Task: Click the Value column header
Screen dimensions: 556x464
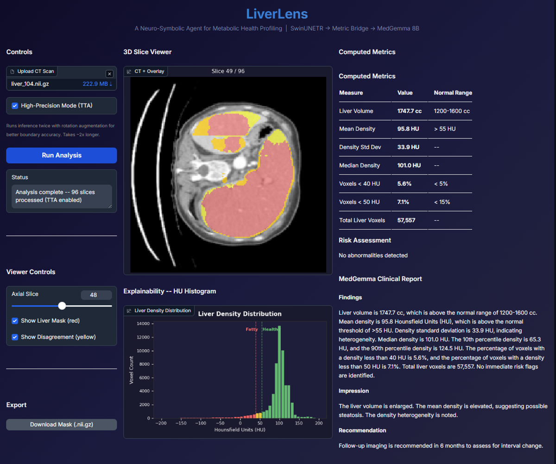Action: [405, 93]
